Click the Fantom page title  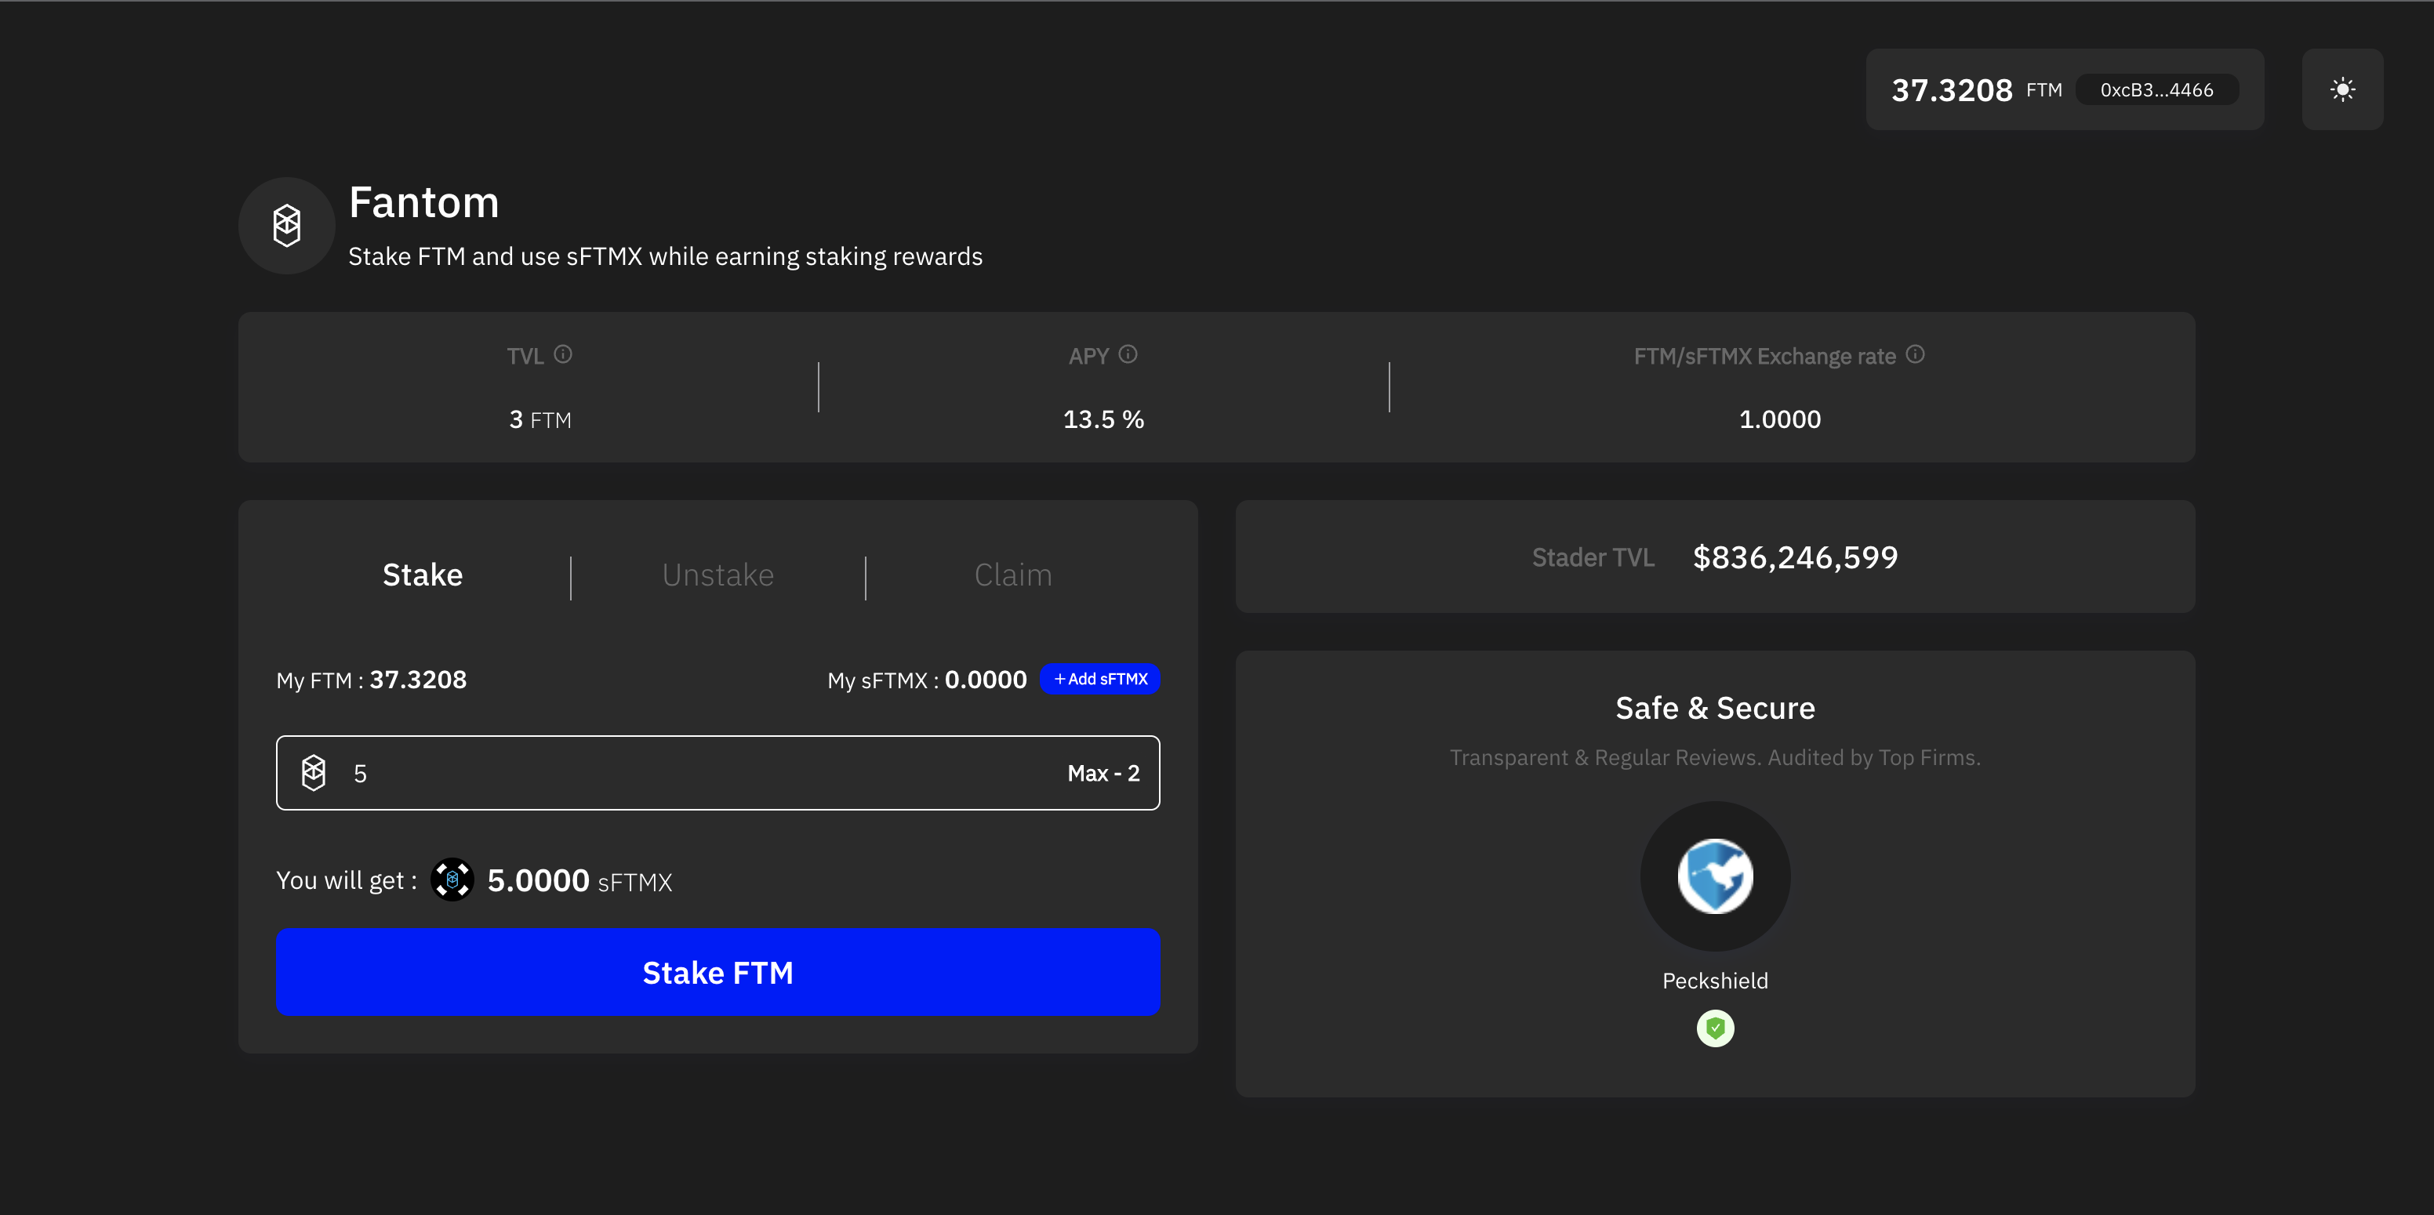424,202
